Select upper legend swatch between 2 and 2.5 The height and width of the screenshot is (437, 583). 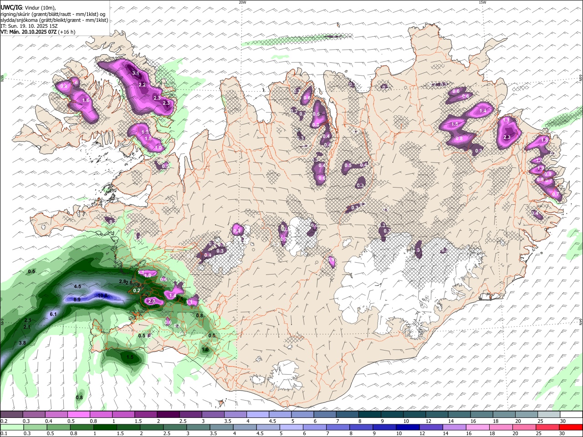click(x=168, y=415)
